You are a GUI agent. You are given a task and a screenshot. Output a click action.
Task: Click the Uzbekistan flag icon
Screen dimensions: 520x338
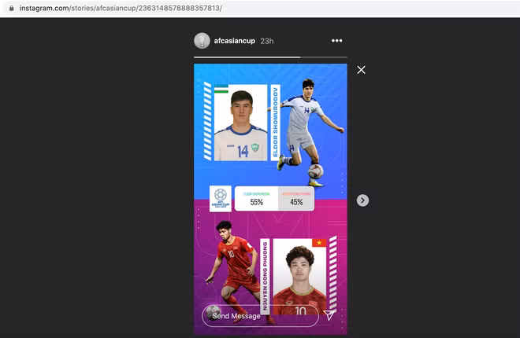point(221,89)
